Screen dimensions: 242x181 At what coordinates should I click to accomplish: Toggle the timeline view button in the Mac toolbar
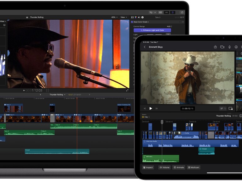click(167, 12)
